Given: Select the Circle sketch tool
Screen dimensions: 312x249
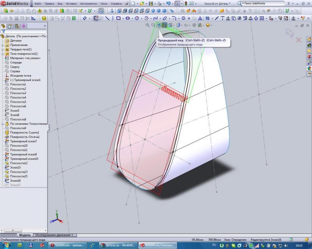Looking at the screenshot, I should 137,18.
